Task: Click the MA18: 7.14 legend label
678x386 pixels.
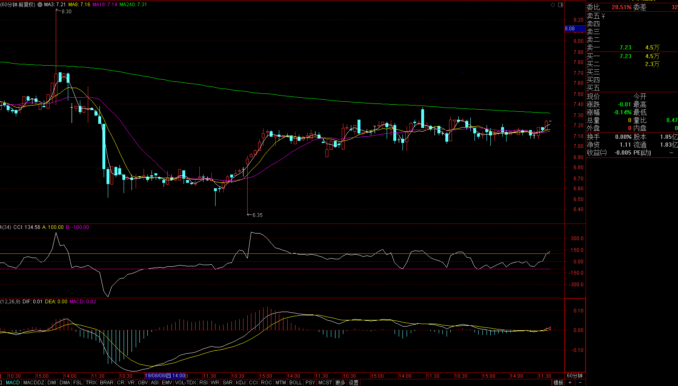Action: click(105, 5)
